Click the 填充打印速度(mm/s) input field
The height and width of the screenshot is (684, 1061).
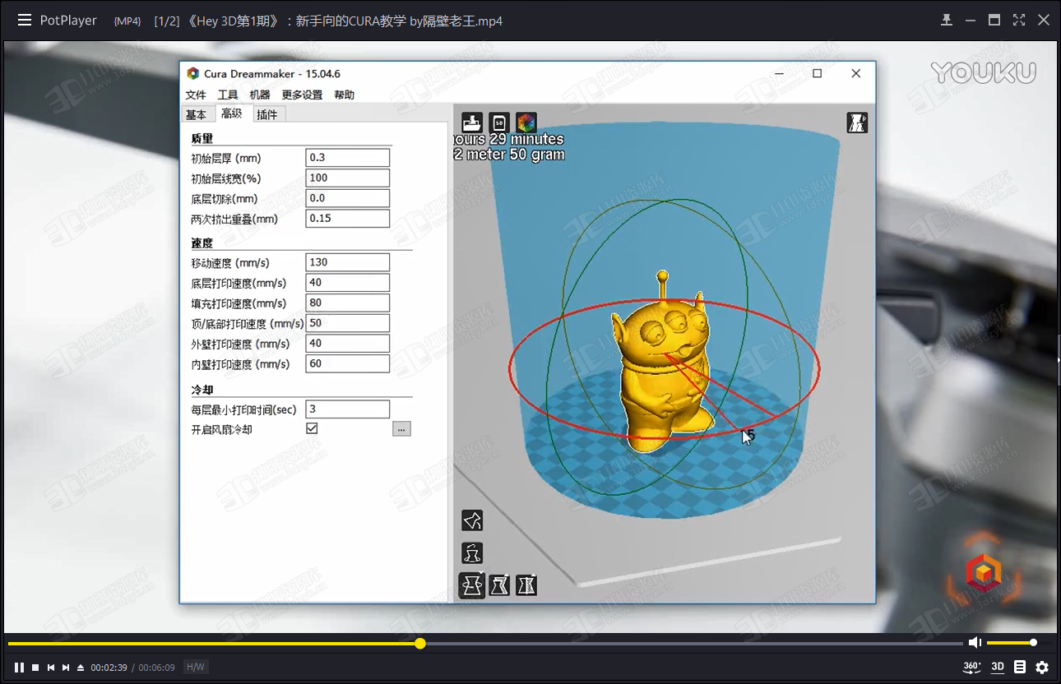click(347, 303)
